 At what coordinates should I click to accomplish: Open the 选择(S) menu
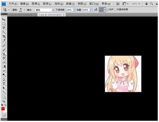[59, 4]
